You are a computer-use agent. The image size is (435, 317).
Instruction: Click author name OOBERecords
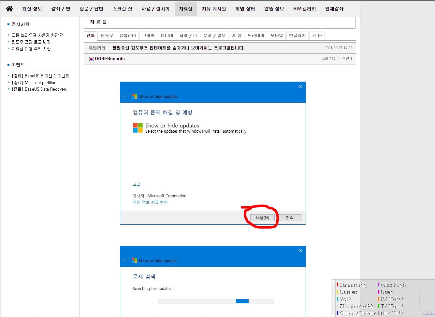[110, 59]
